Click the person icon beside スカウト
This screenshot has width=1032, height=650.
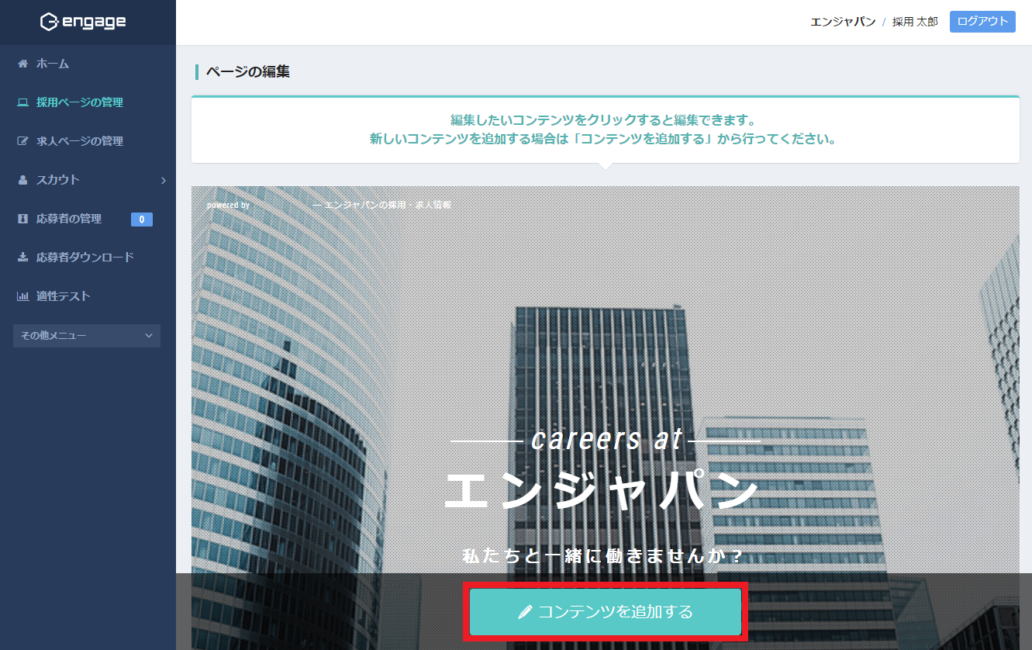pos(22,180)
